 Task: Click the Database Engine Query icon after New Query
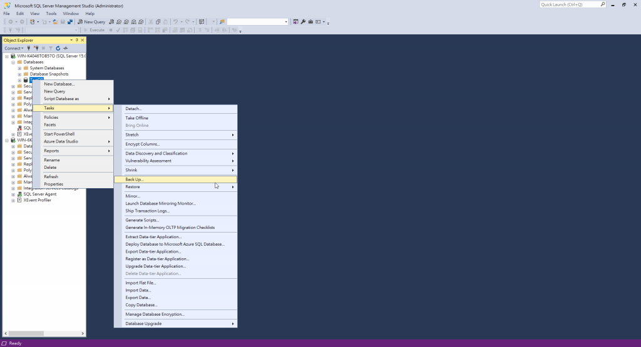point(111,22)
